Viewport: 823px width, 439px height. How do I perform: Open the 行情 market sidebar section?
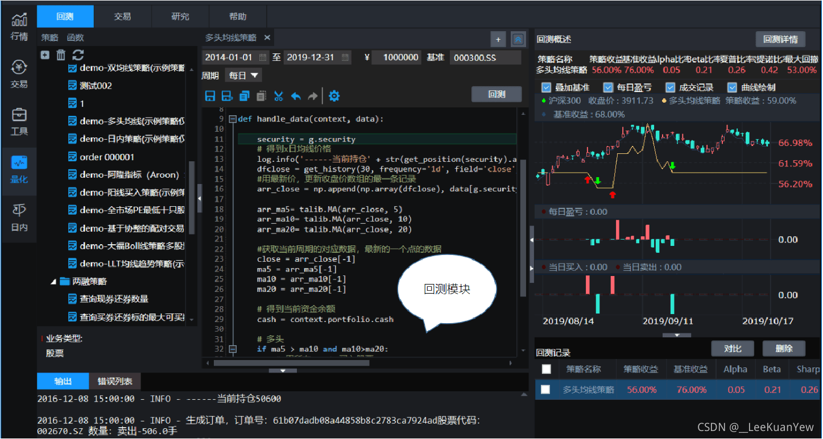coord(19,27)
